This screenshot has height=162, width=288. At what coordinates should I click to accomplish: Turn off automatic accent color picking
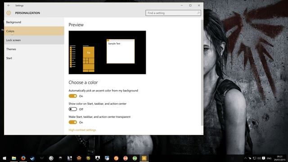(x=73, y=96)
